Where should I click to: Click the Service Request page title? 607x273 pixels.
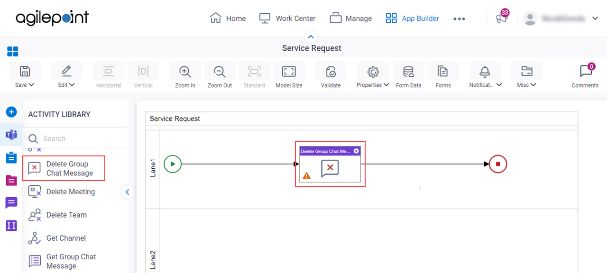tap(312, 48)
